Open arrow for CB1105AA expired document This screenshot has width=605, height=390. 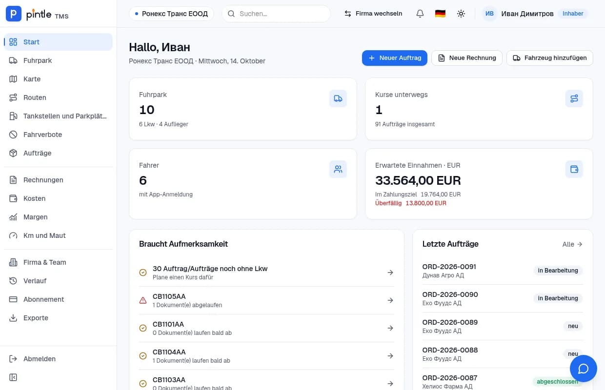(x=390, y=300)
